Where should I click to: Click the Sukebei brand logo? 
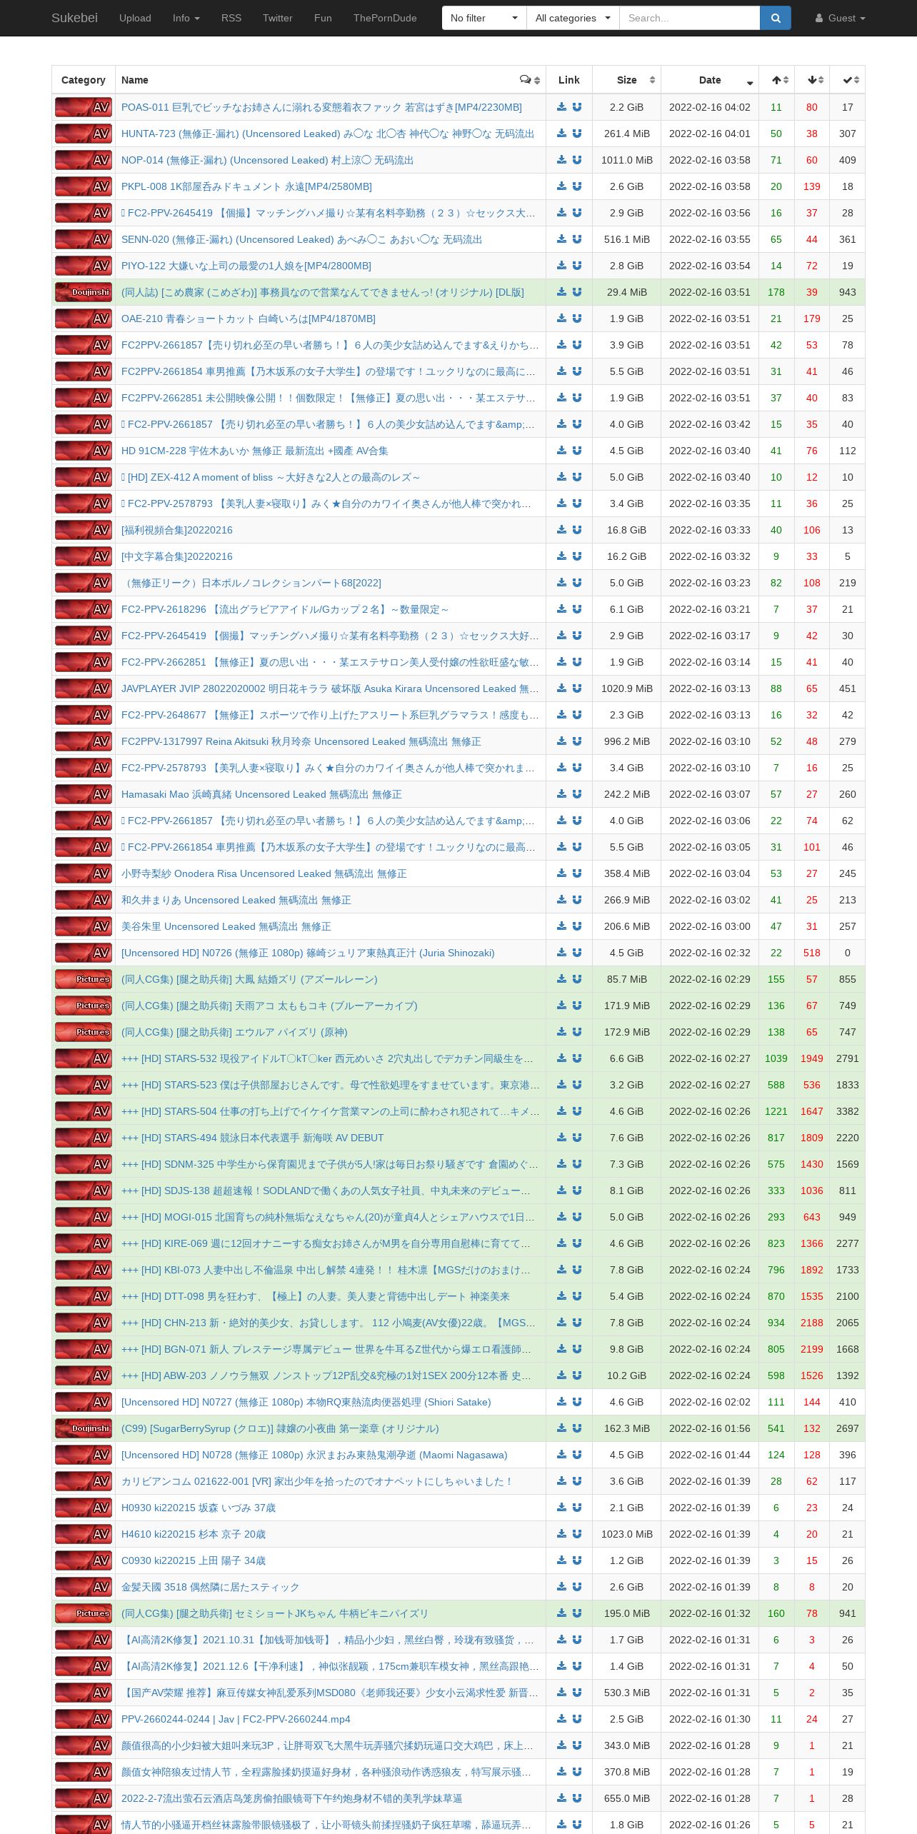tap(74, 18)
